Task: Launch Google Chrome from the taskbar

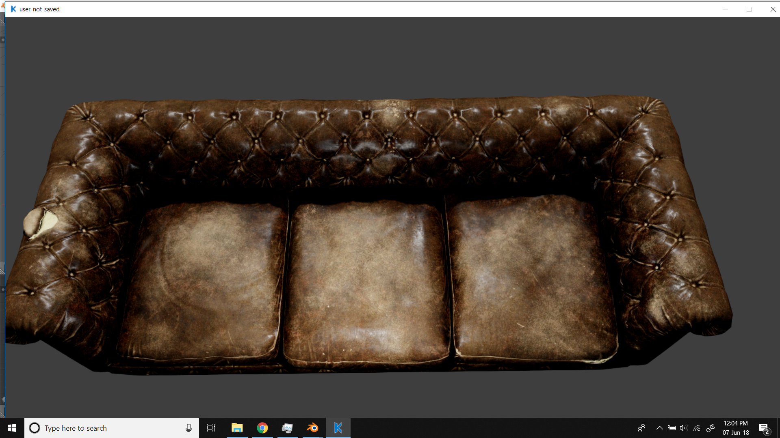Action: (262, 428)
